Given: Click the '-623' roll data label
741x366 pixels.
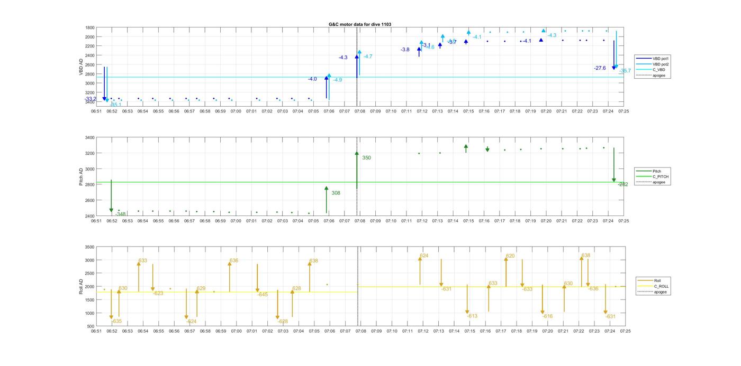Looking at the screenshot, I should tap(158, 294).
